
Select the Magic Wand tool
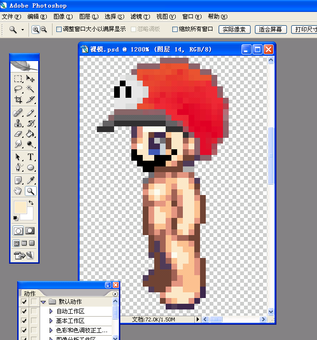coord(30,89)
